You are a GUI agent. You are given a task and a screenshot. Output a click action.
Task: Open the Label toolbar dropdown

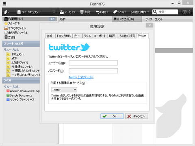pos(120,12)
